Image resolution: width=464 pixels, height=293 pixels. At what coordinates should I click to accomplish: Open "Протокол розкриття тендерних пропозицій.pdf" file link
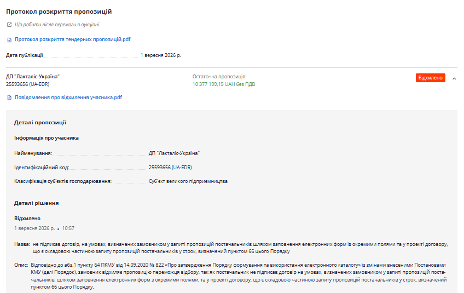72,39
